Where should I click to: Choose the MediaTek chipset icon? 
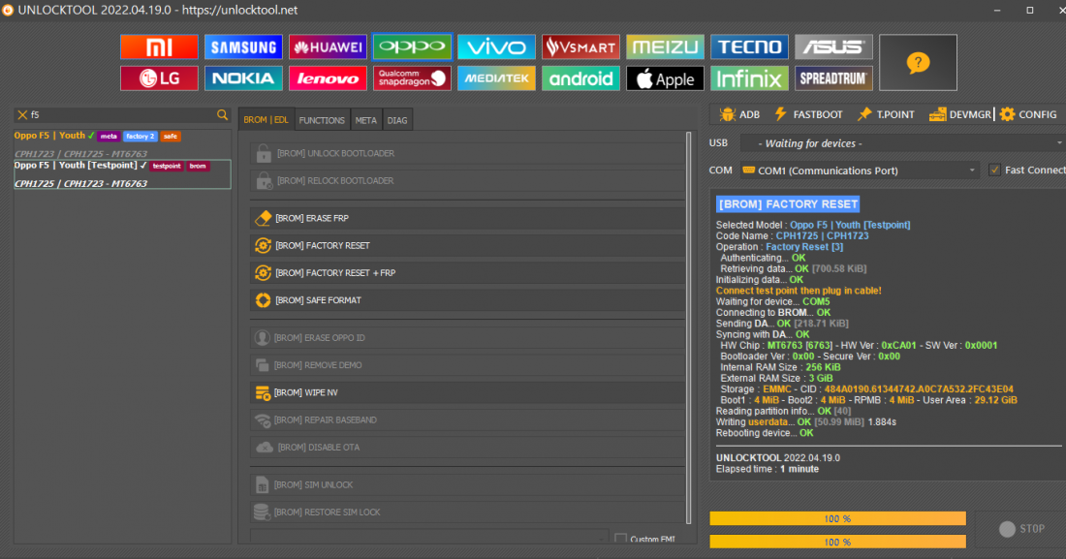coord(496,78)
